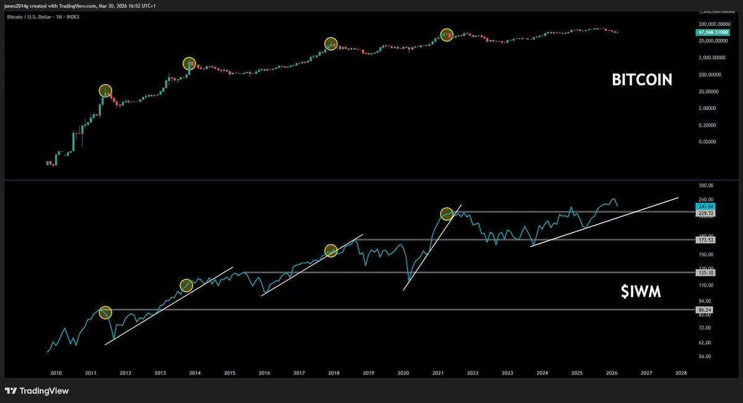Click the 2026 label on the time axis
The height and width of the screenshot is (403, 743).
[x=611, y=373]
